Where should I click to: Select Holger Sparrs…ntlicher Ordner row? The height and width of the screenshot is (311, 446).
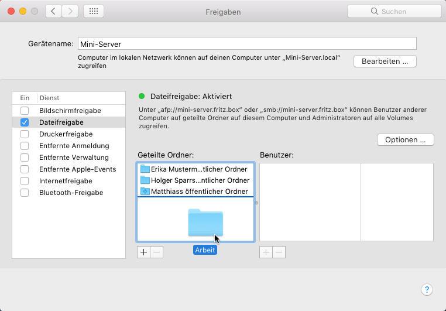195,180
